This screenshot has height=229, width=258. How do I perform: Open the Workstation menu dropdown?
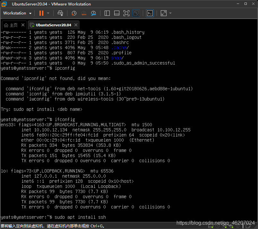(17, 13)
